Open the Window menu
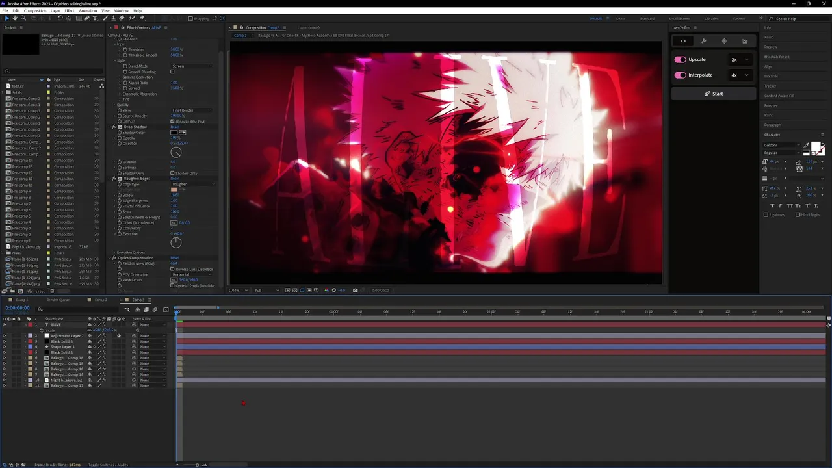The image size is (832, 468). (122, 11)
